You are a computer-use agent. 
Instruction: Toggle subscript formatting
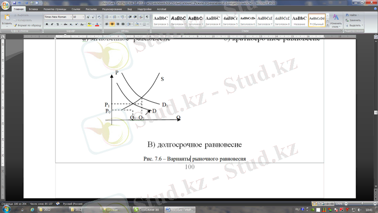71,24
